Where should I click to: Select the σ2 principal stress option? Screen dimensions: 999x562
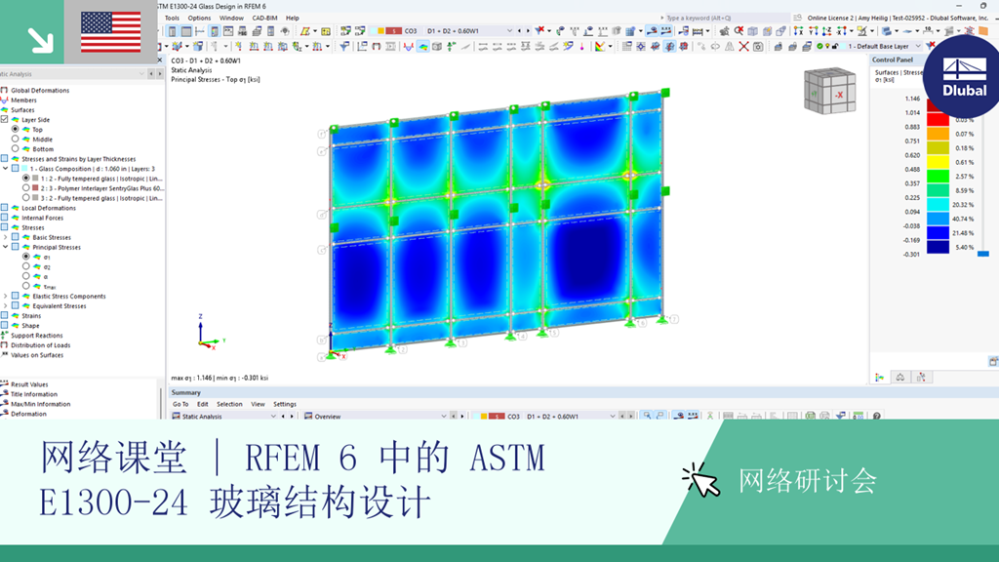pyautogui.click(x=26, y=266)
